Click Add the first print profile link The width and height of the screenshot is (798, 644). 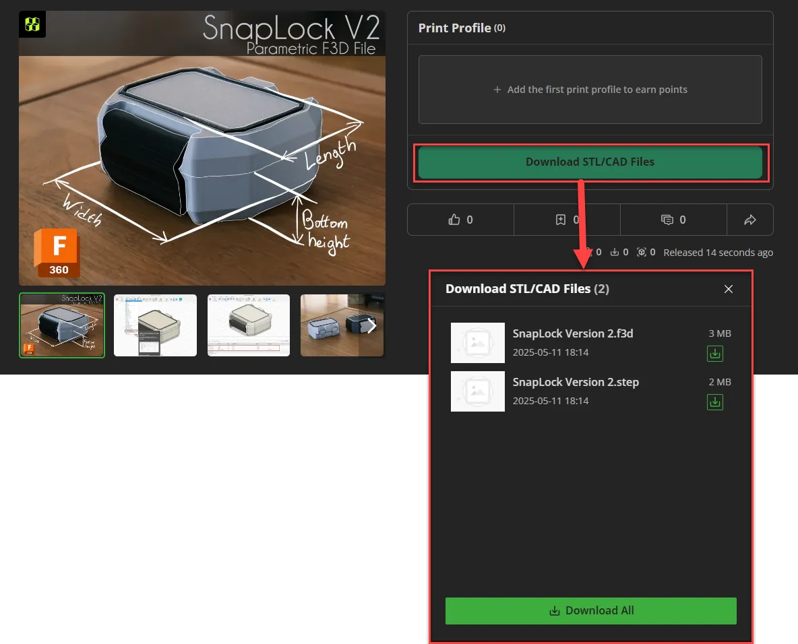coord(590,89)
